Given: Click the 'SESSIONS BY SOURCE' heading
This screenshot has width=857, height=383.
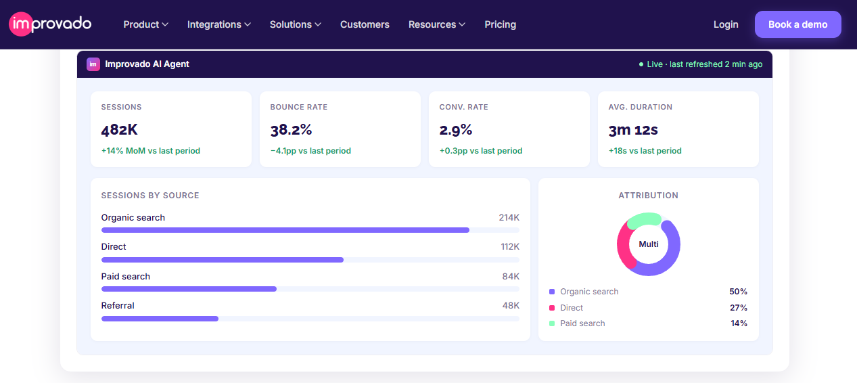Looking at the screenshot, I should [150, 196].
